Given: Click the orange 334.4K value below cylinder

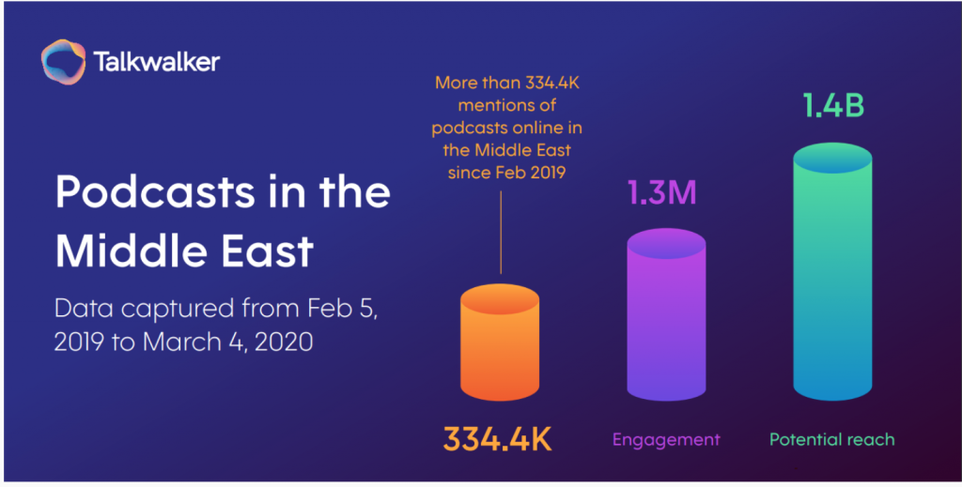Looking at the screenshot, I should (x=499, y=438).
